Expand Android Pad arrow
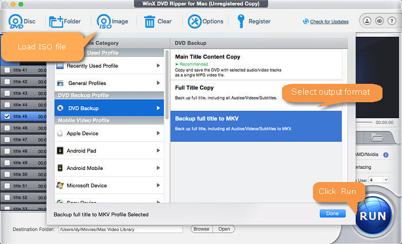This screenshot has width=402, height=244. pos(158,150)
